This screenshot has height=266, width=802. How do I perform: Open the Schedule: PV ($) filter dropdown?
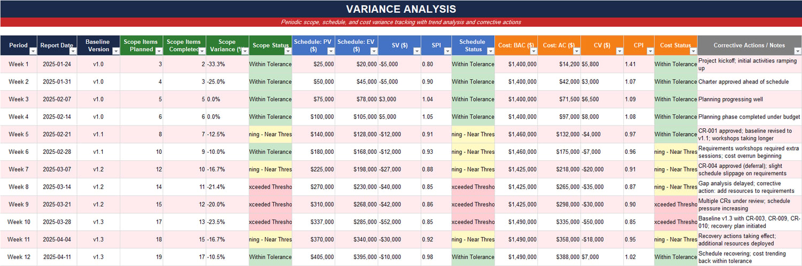[331, 51]
